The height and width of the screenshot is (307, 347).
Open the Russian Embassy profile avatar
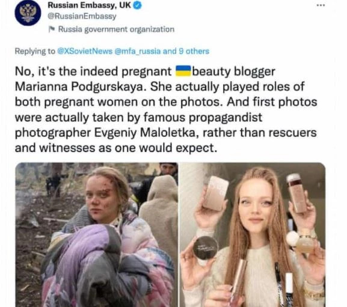coord(28,13)
